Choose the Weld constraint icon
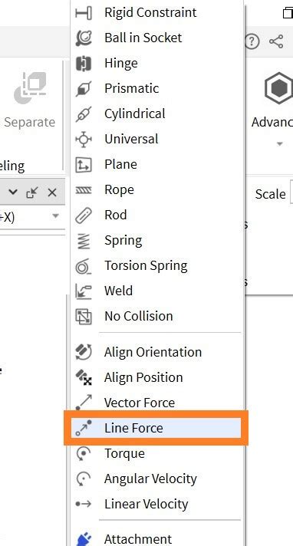This screenshot has width=293, height=546. (84, 291)
